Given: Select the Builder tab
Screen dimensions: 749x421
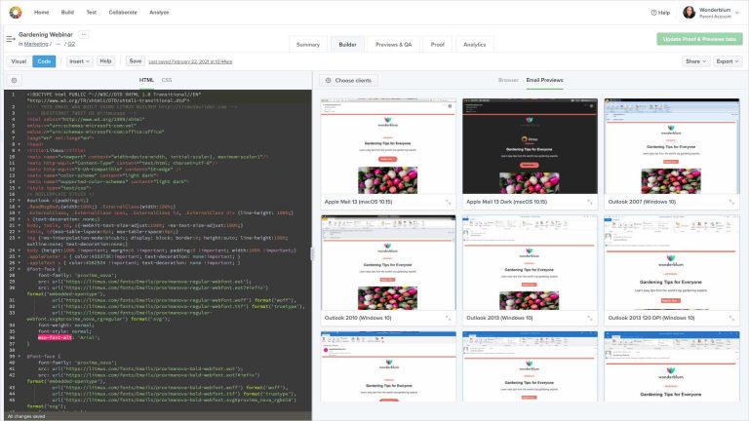Looking at the screenshot, I should pyautogui.click(x=348, y=45).
